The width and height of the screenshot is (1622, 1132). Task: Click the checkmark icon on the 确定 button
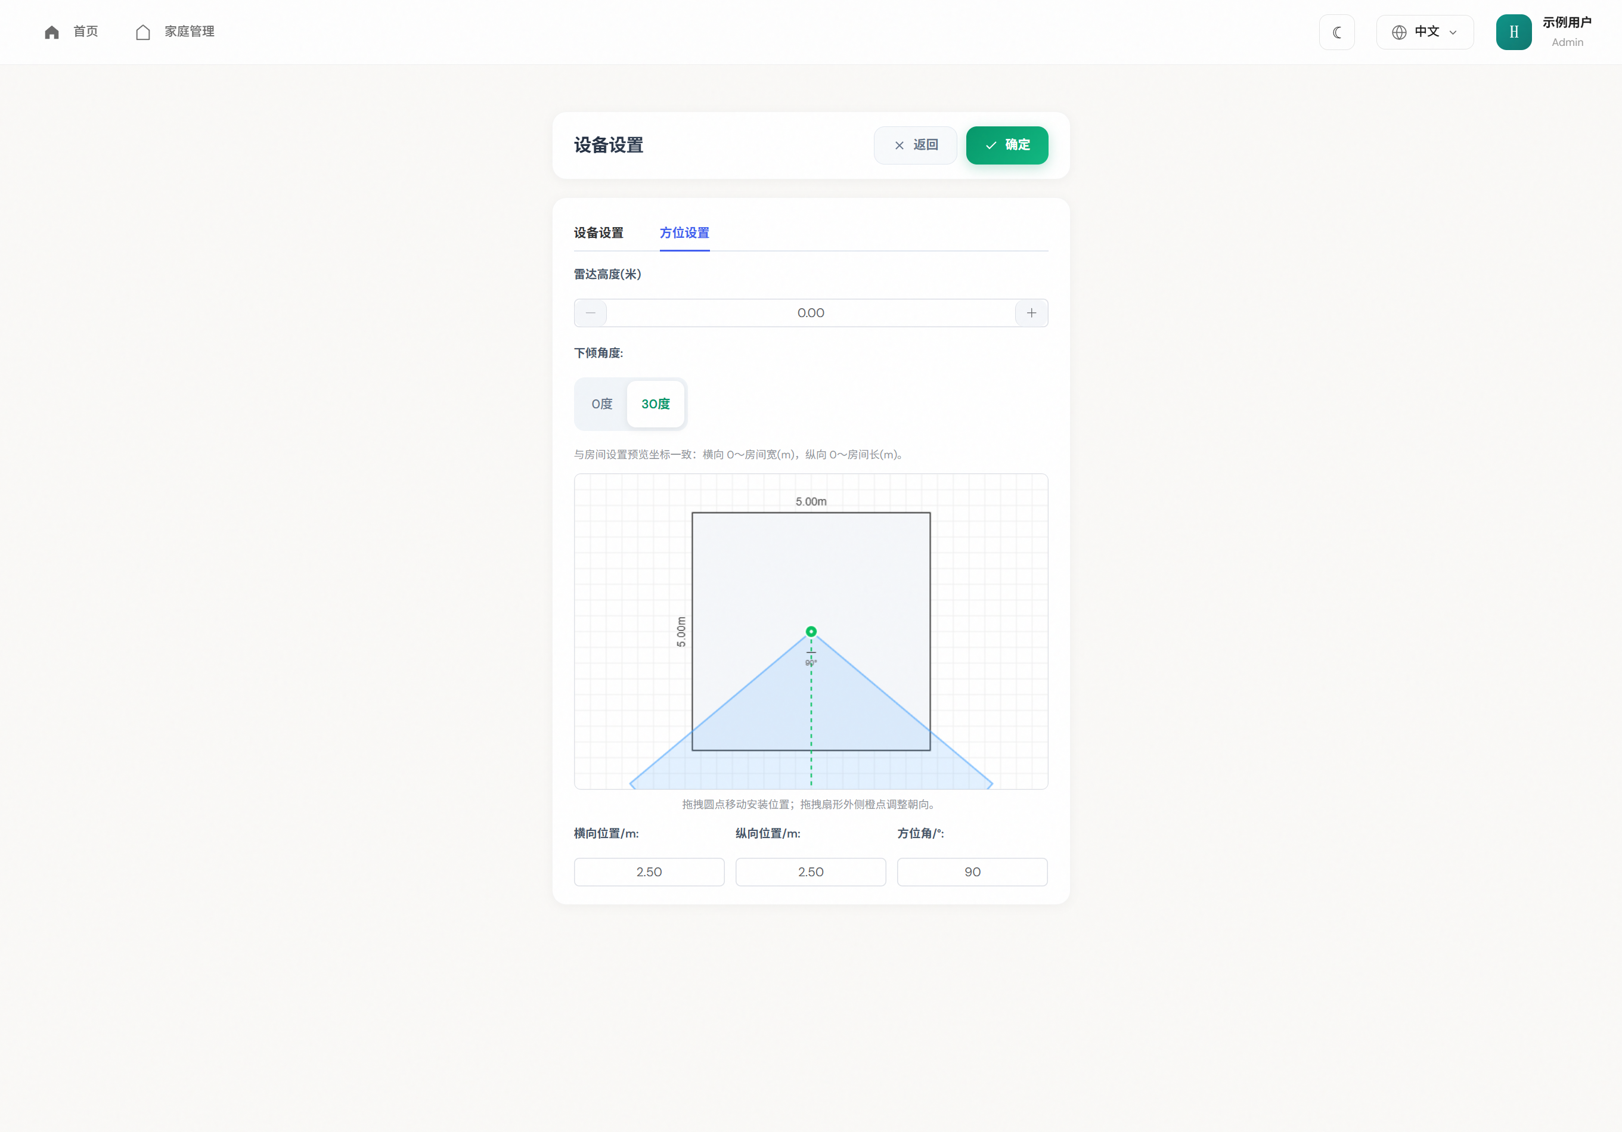991,145
